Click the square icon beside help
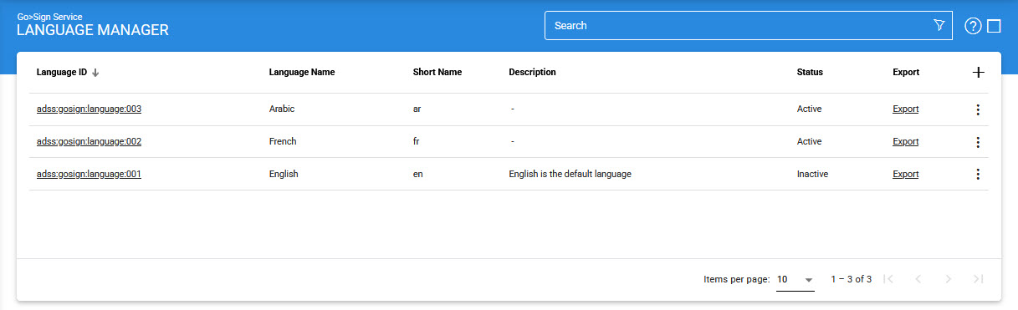1018x310 pixels. (x=994, y=26)
